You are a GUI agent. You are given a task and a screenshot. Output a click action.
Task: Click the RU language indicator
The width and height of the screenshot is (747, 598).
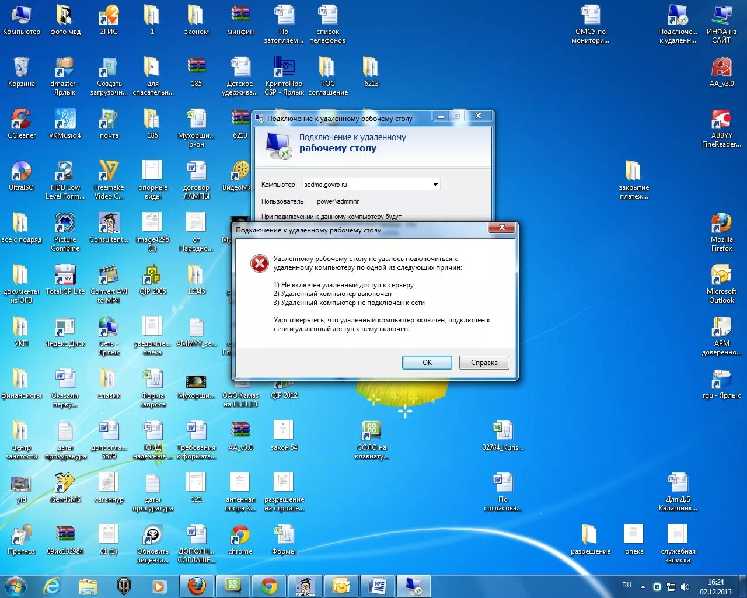pos(626,585)
